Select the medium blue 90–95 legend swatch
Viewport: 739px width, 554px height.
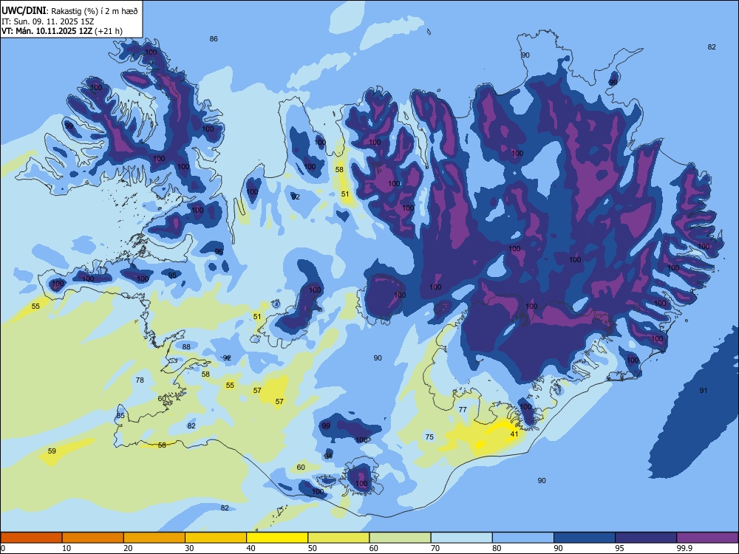click(585, 538)
